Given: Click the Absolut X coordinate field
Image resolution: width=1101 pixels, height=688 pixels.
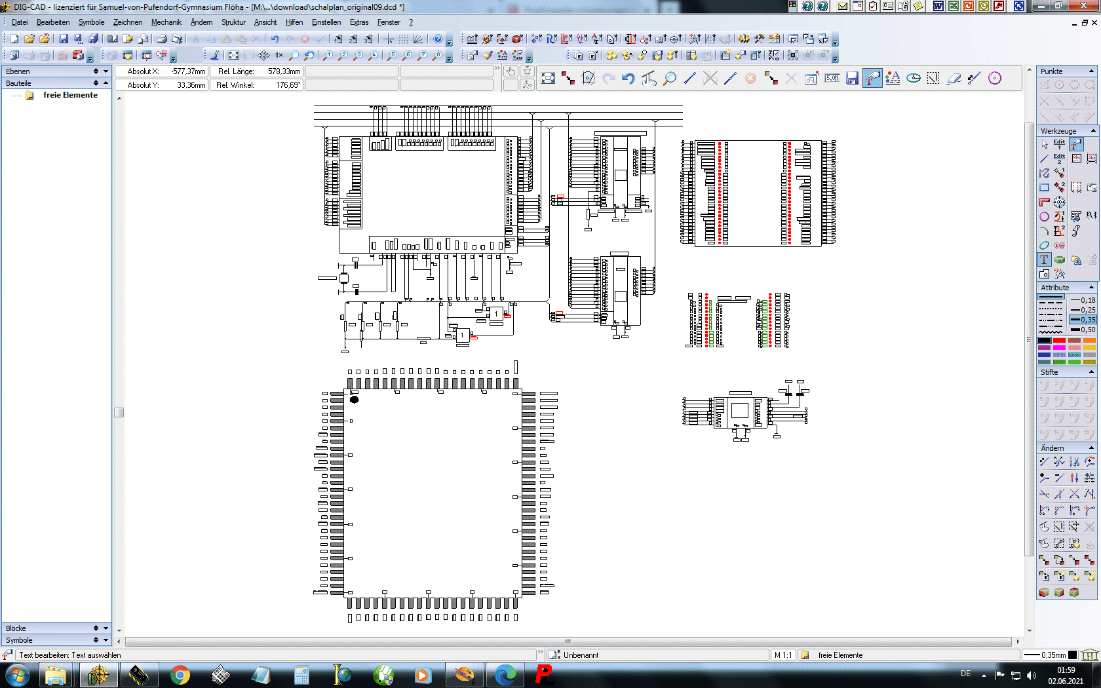Looking at the screenshot, I should (161, 71).
